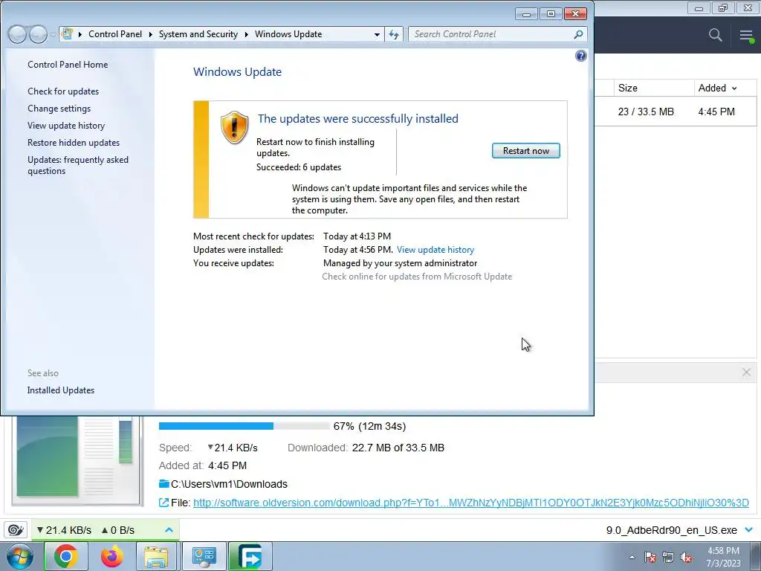
Task: Click the Back arrow in Control Panel
Action: coord(17,34)
